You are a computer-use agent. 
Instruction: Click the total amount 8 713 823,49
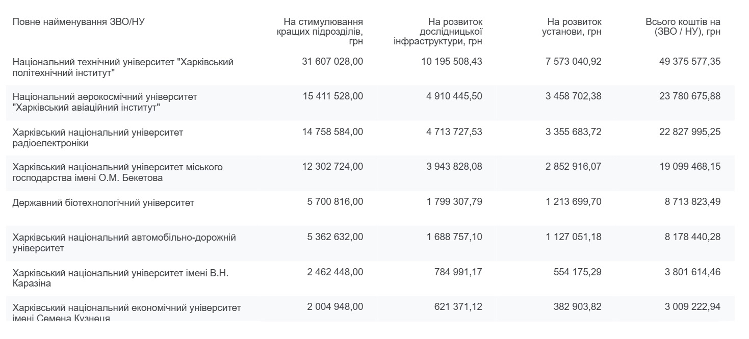pyautogui.click(x=692, y=202)
